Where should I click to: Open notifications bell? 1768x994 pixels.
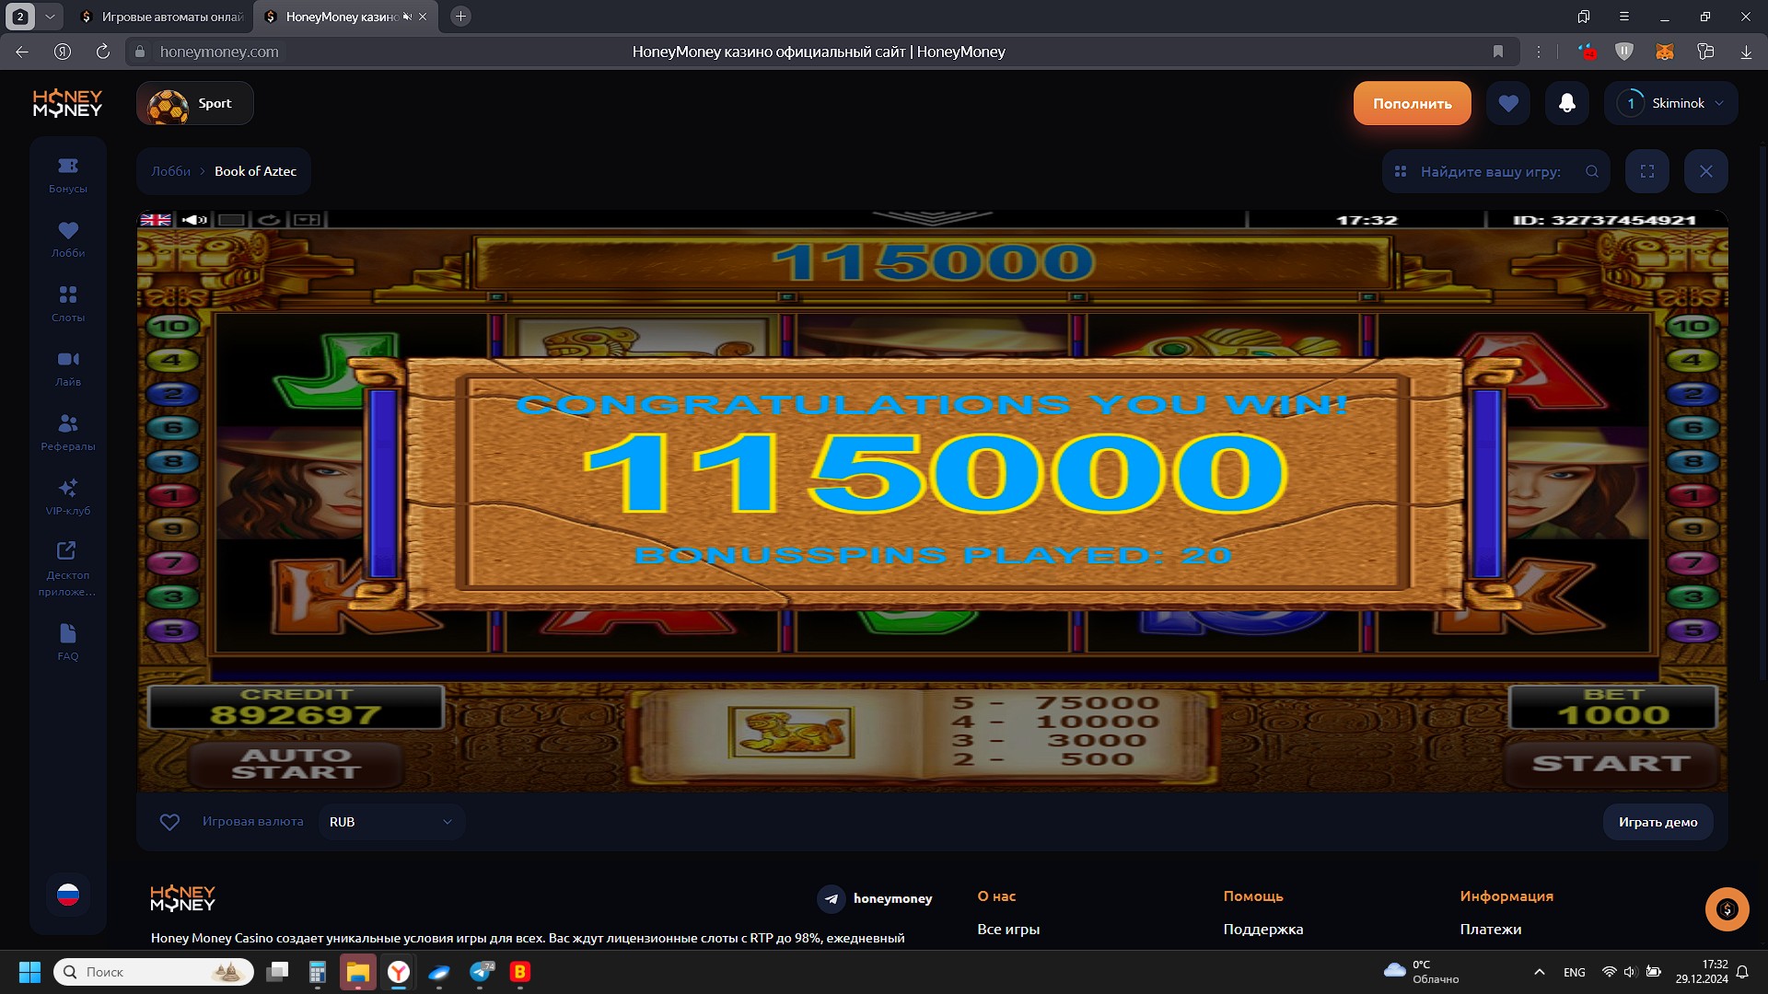point(1567,103)
